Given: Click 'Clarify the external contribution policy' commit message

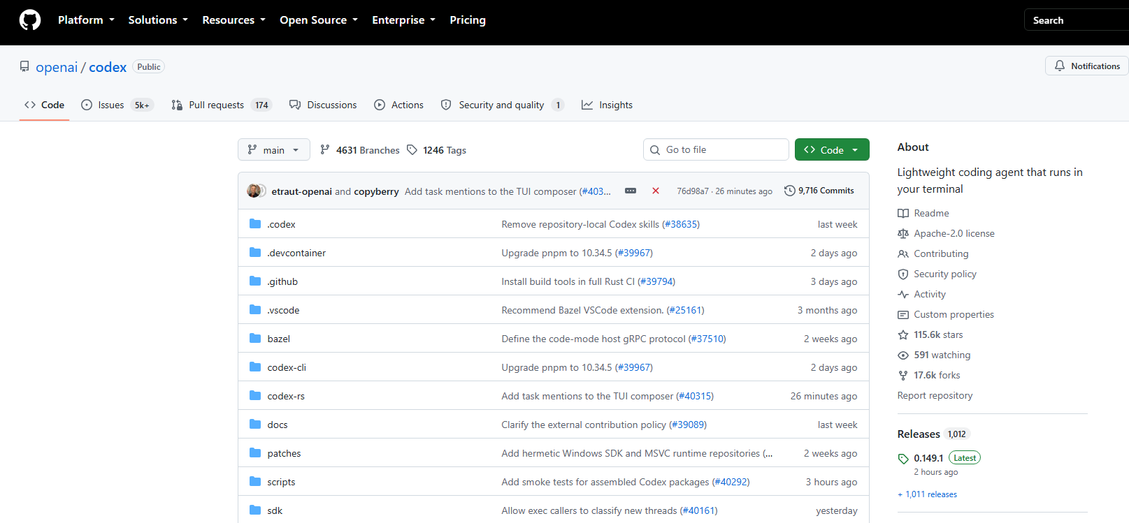Looking at the screenshot, I should click(584, 425).
